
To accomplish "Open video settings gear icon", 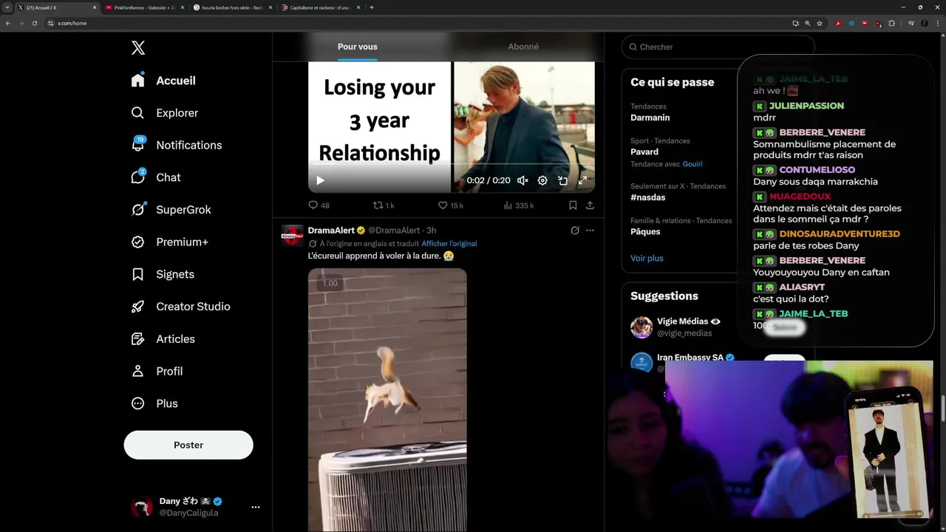I will 542,180.
